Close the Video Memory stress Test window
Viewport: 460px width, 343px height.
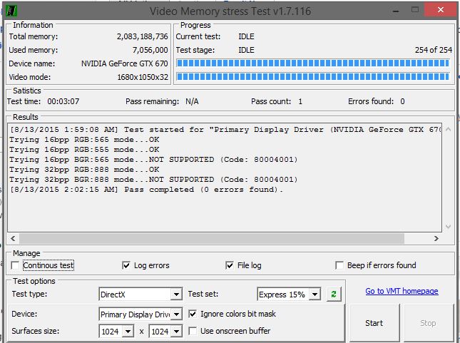pos(440,10)
